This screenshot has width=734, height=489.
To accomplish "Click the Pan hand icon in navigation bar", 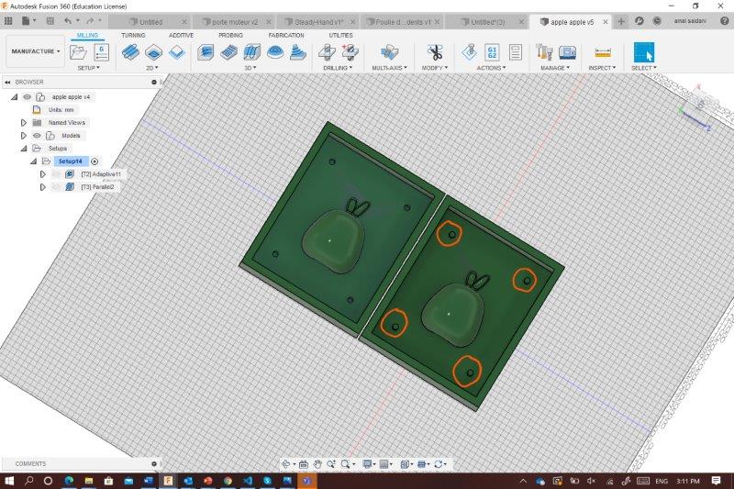I will (317, 465).
